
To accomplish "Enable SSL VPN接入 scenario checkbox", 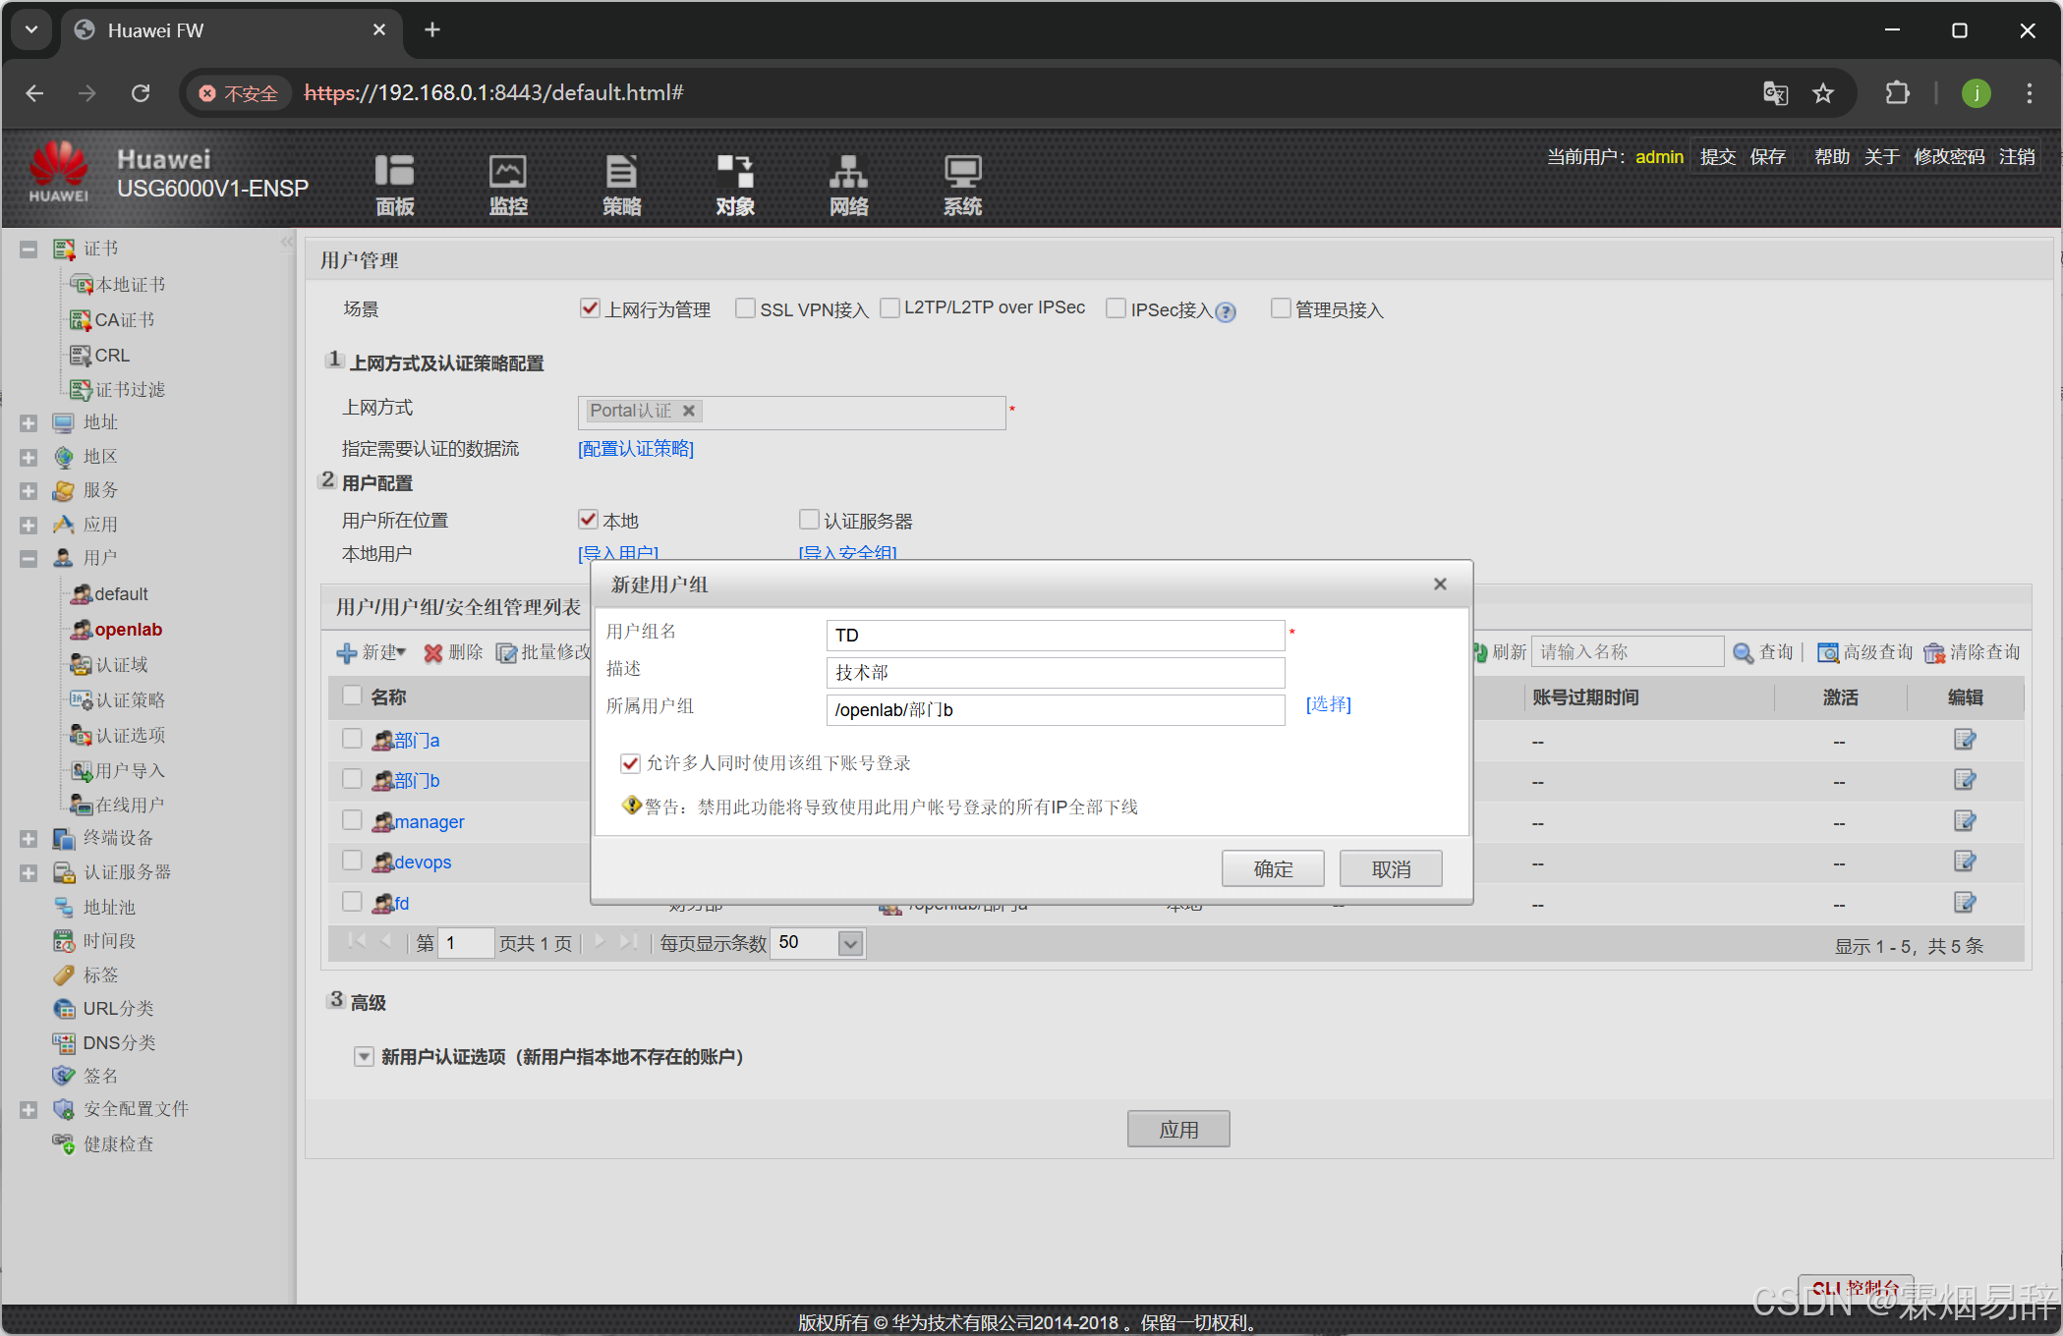I will coord(746,308).
